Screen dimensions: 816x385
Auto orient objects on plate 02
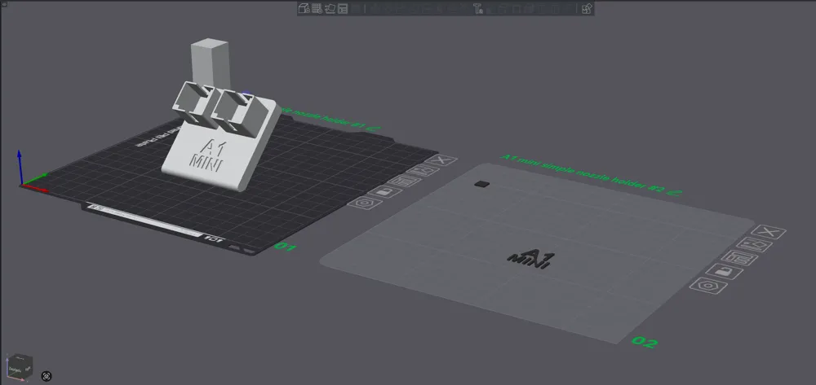click(x=753, y=244)
